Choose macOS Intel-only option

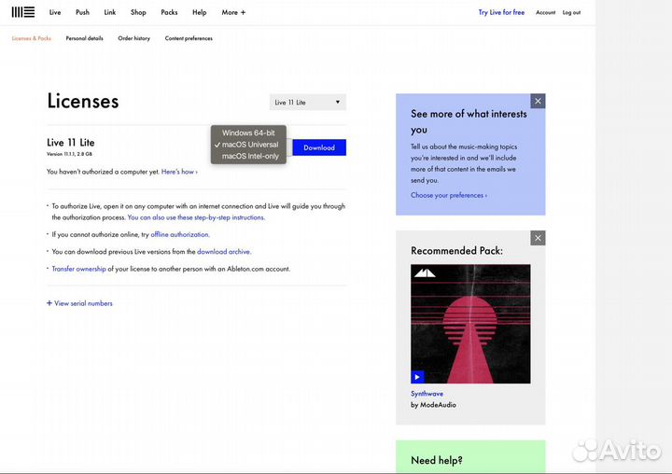pyautogui.click(x=250, y=156)
